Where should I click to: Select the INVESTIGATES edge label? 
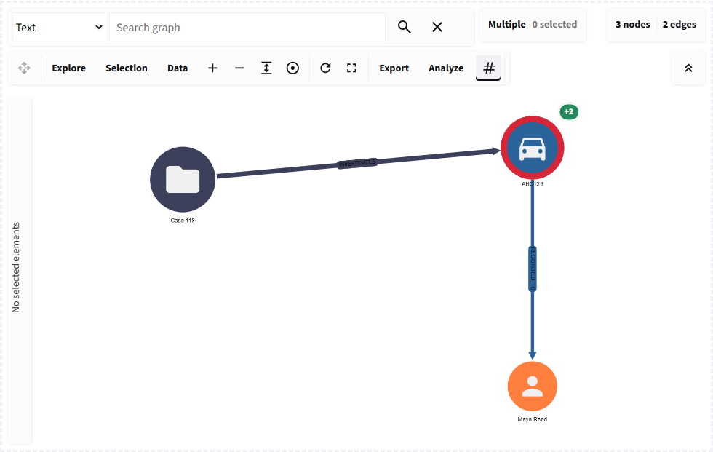click(357, 163)
